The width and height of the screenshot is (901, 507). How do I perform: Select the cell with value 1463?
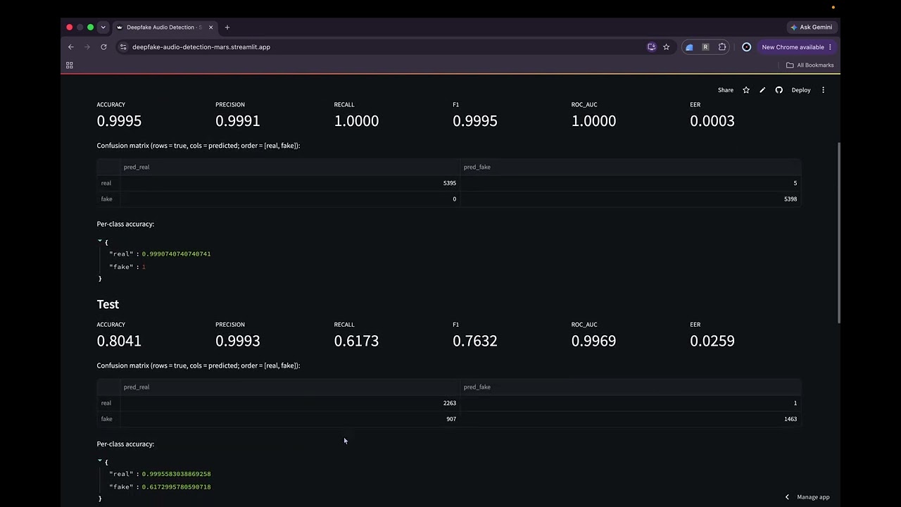tap(630, 419)
